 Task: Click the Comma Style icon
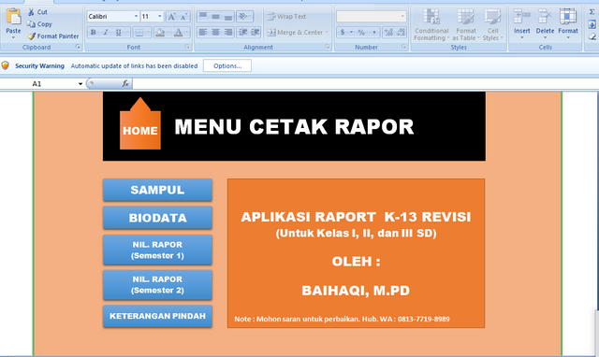[374, 33]
